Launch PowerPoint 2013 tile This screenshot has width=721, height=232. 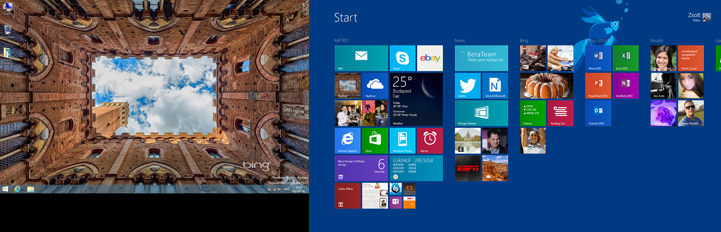pos(598,85)
